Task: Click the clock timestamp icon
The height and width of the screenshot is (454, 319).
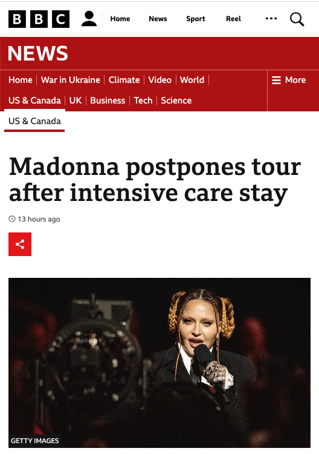Action: point(12,219)
